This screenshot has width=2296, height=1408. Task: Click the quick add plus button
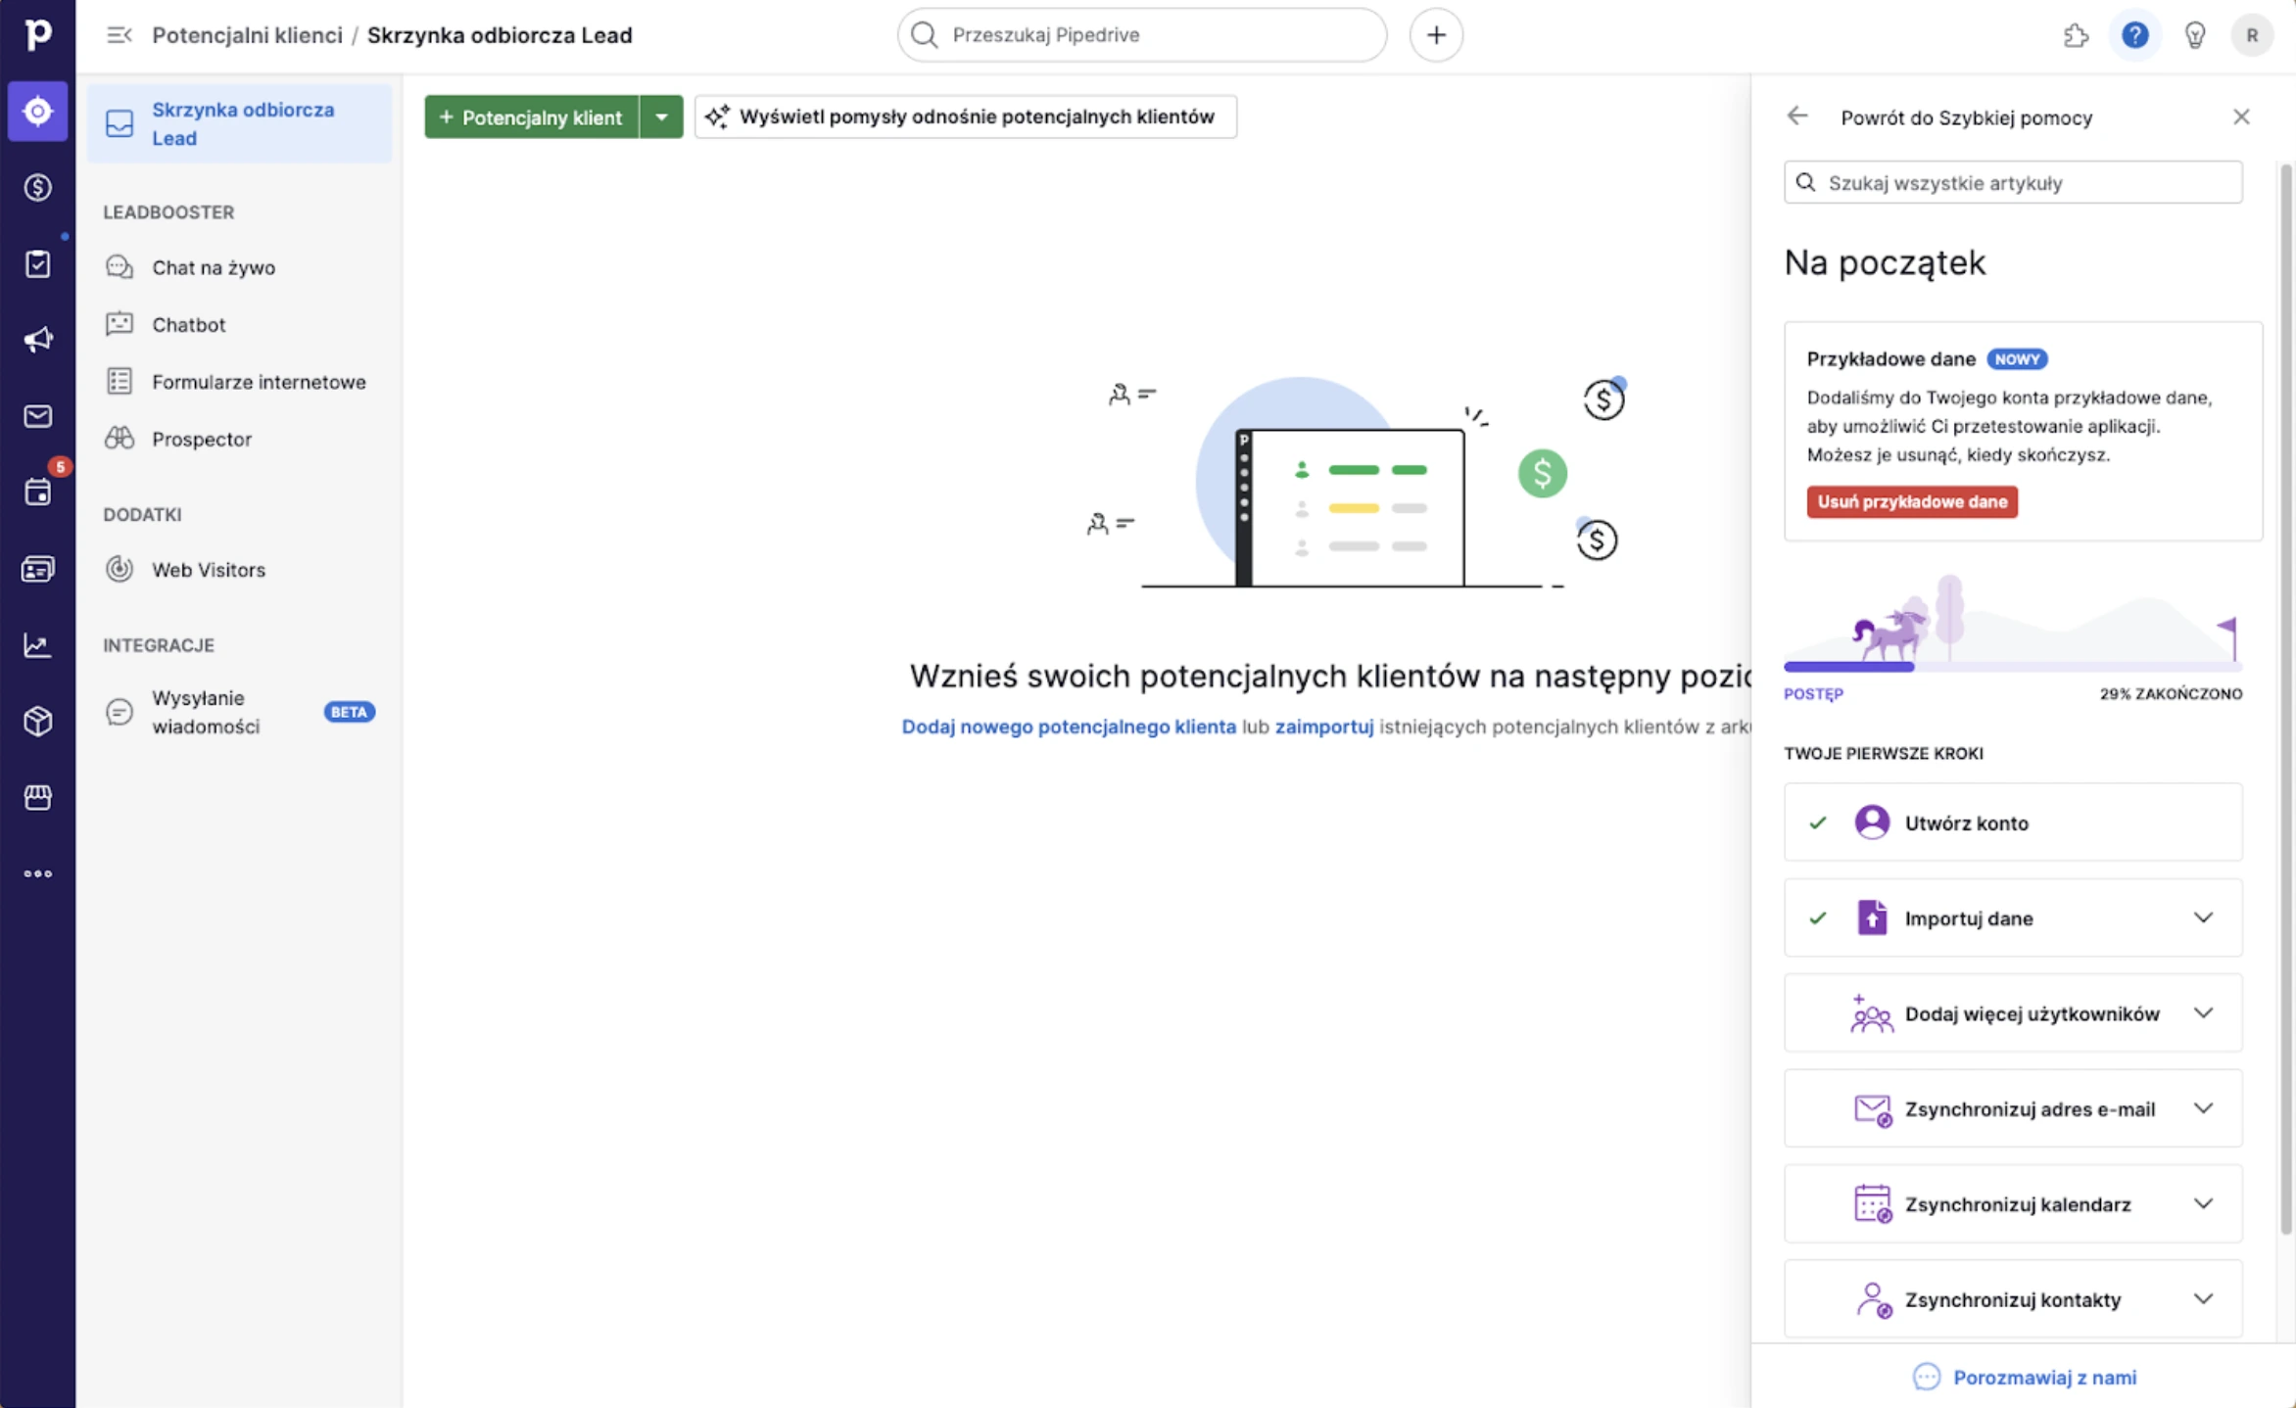coord(1436,35)
